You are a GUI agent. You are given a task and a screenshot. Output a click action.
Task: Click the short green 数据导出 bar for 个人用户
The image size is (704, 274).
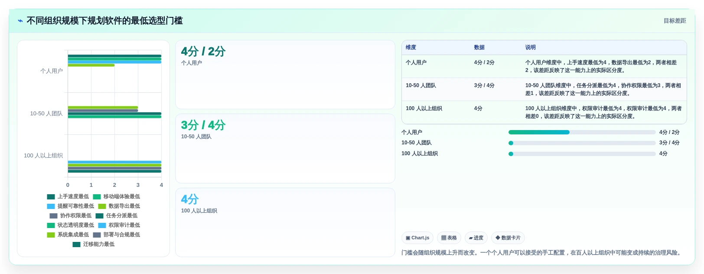click(91, 65)
